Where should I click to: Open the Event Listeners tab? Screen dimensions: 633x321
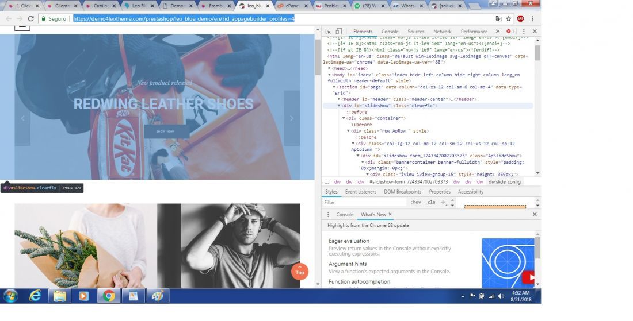pyautogui.click(x=360, y=192)
